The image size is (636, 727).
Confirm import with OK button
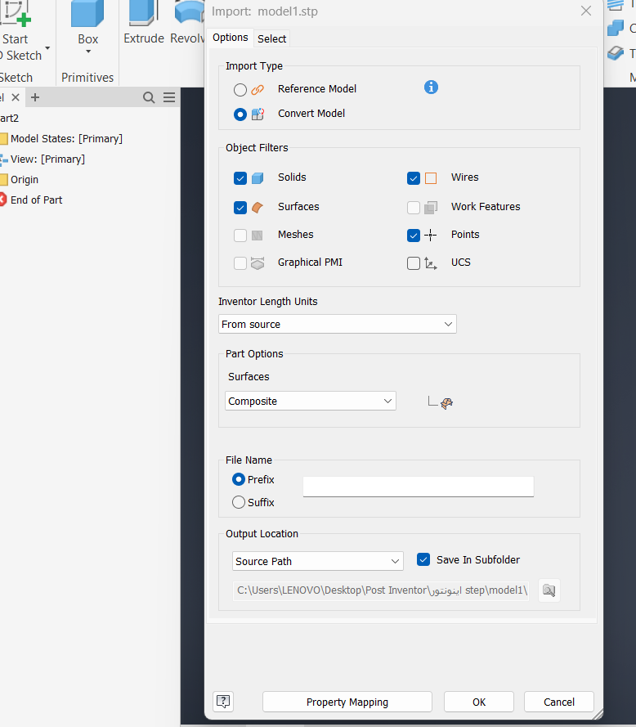[x=479, y=702]
